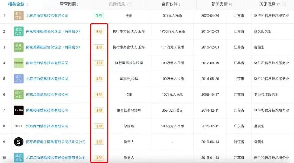Image resolution: width=294 pixels, height=163 pixels.
Task: Open the 新闻舆情 tab
Action: click(x=222, y=4)
